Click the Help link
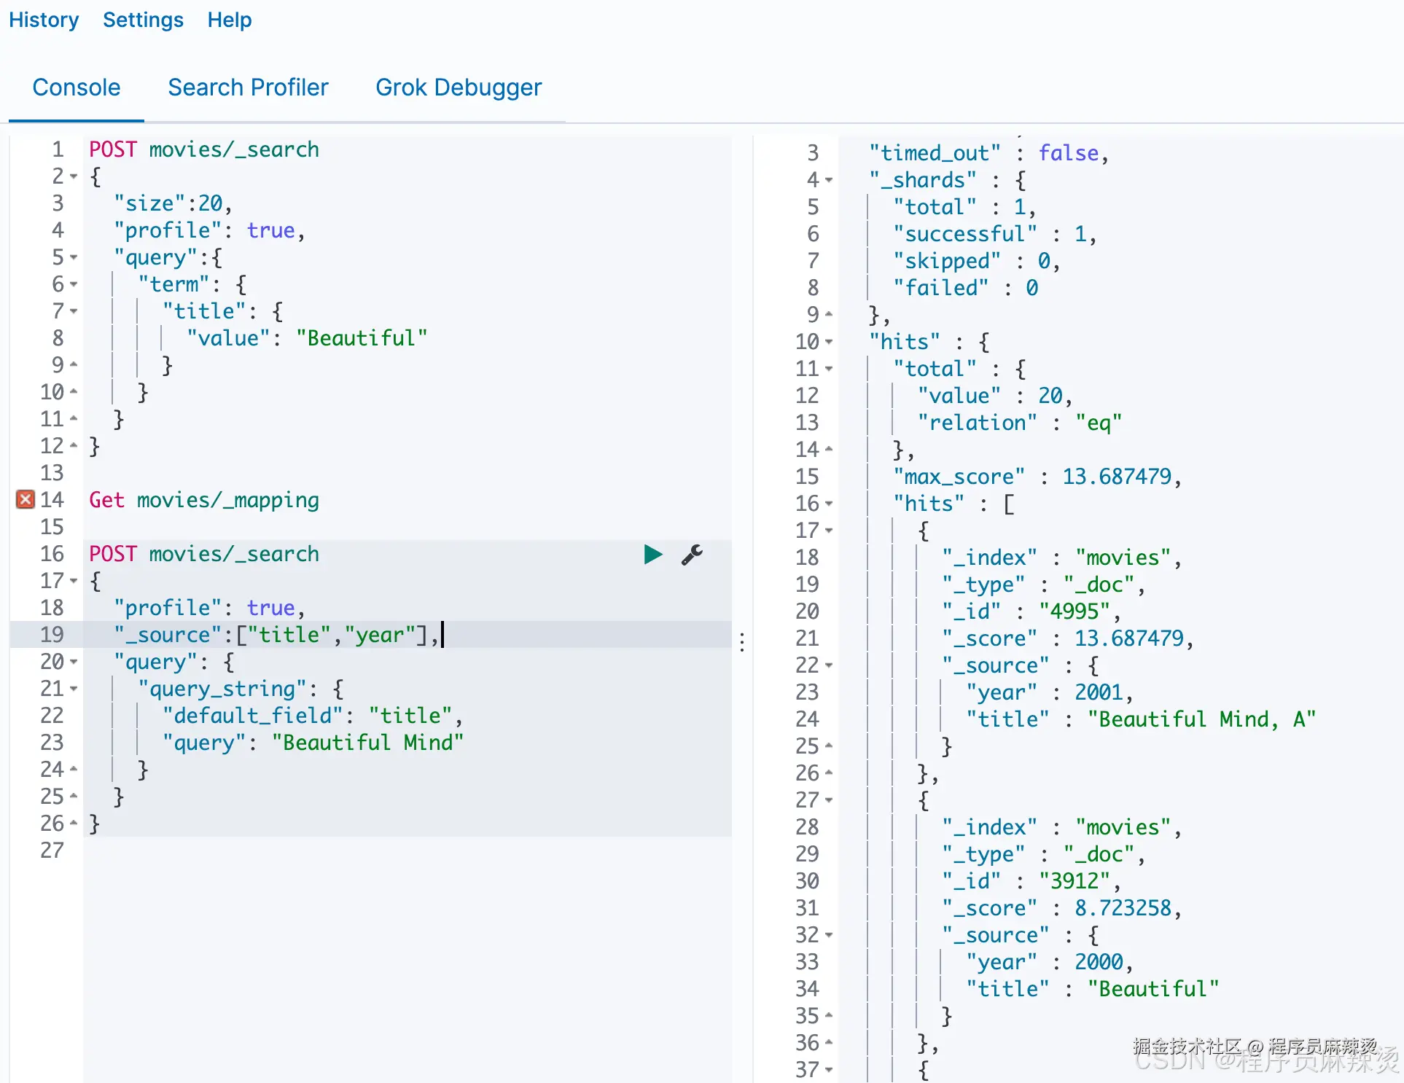 coord(229,20)
